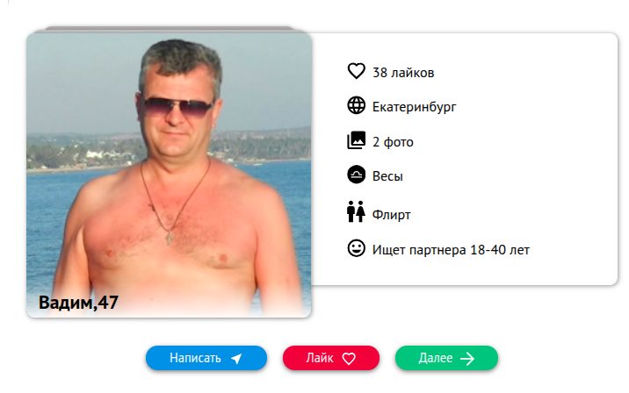Click the Libra zodiac icon next to Весы
This screenshot has height=393, width=629.
356,175
